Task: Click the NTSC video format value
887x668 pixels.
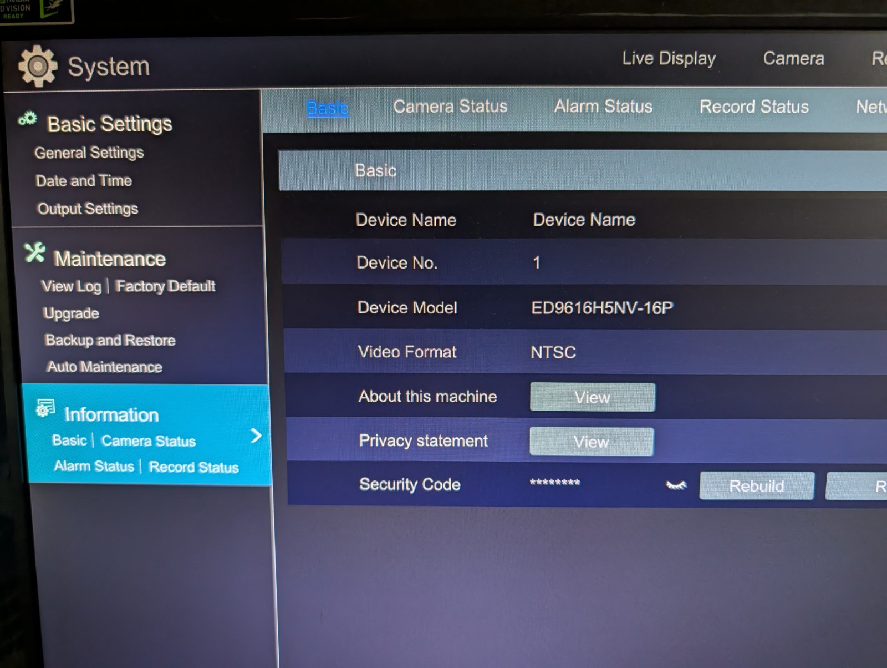Action: coord(553,352)
